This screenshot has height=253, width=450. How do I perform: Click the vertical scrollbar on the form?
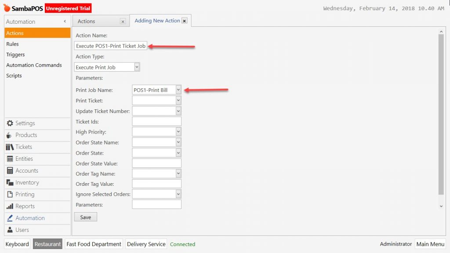click(441, 115)
